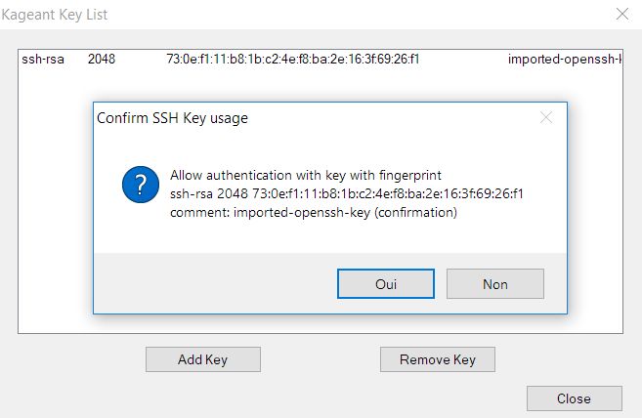
Task: Click blank window area between Add and Remove Key
Action: pos(320,359)
